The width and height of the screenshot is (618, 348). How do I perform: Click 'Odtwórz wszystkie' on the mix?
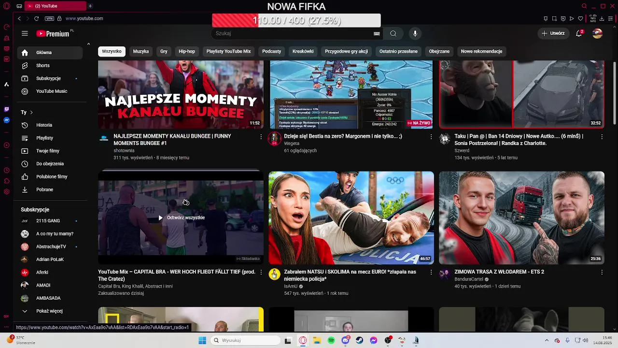point(181,217)
